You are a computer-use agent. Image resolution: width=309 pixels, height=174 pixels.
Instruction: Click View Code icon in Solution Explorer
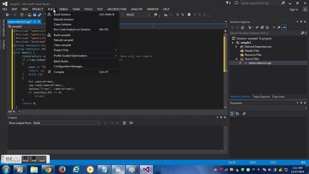(x=274, y=28)
